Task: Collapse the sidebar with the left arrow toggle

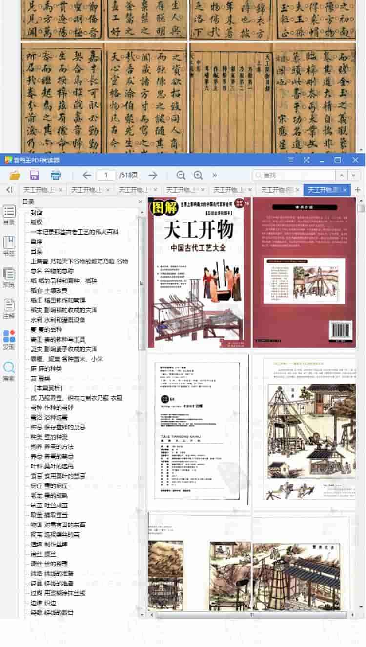Action: [x=9, y=190]
